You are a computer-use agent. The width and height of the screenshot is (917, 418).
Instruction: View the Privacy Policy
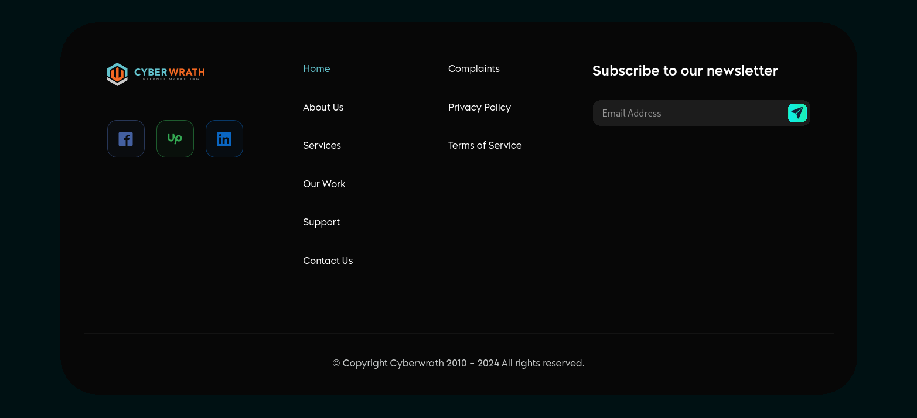tap(479, 107)
